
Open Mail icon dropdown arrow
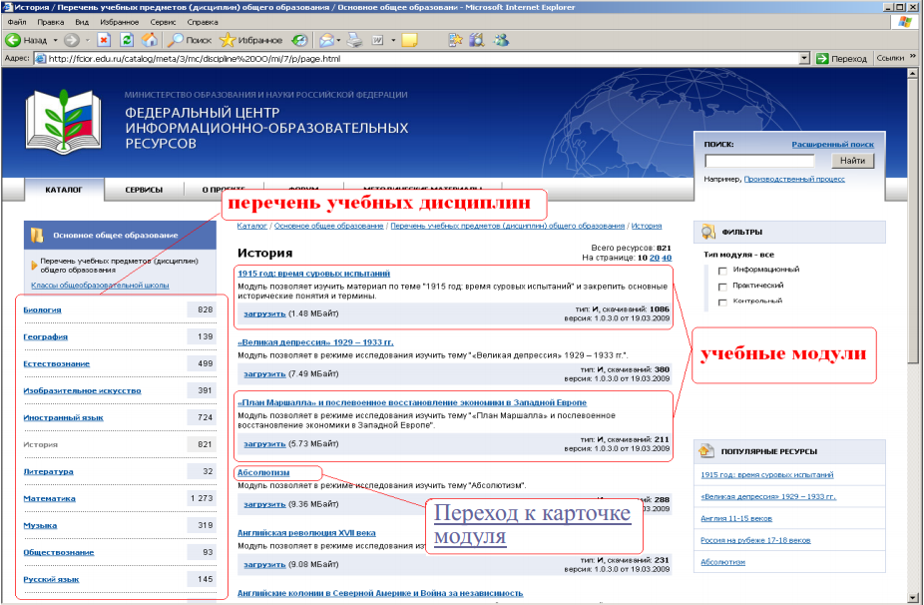coord(339,40)
